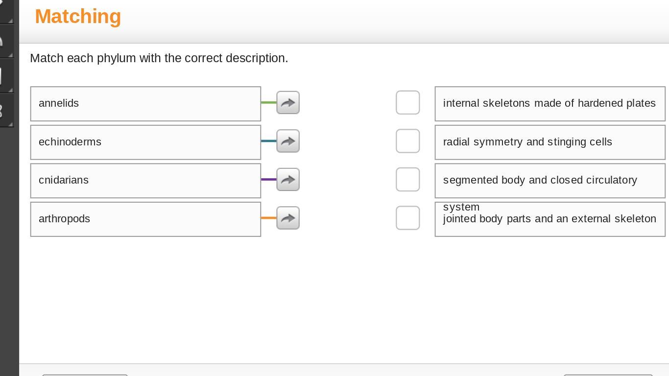This screenshot has width=669, height=376.
Task: Click the orange Matching heading
Action: click(x=78, y=17)
